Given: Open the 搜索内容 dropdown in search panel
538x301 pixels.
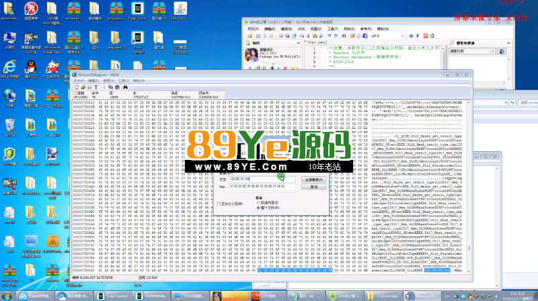Looking at the screenshot, I should point(492,52).
